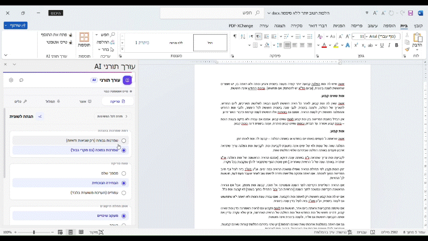This screenshot has height=241, width=428.
Task: Open the בחר select dropdown
Action: pos(106,50)
